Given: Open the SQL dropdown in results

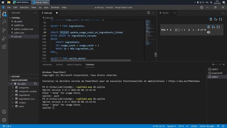Looking at the screenshot, I should click(165, 30).
